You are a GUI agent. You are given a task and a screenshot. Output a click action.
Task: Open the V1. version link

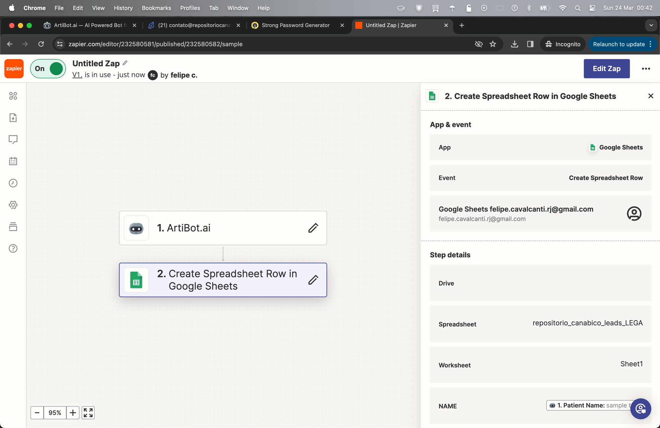77,75
